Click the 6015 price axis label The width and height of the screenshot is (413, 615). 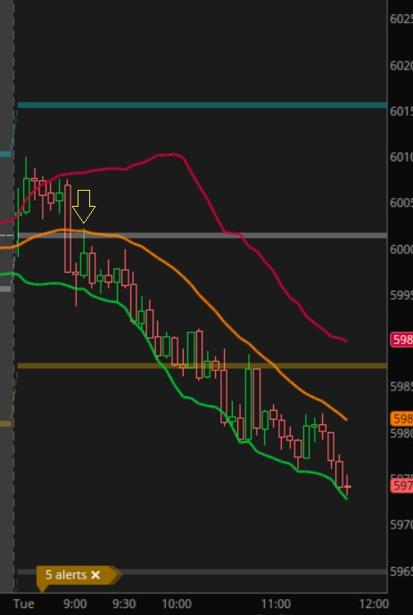point(401,111)
